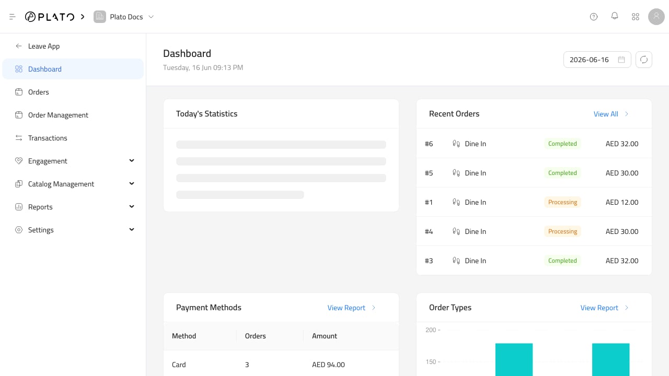Open Orders in the sidebar
The width and height of the screenshot is (669, 376).
(x=73, y=92)
